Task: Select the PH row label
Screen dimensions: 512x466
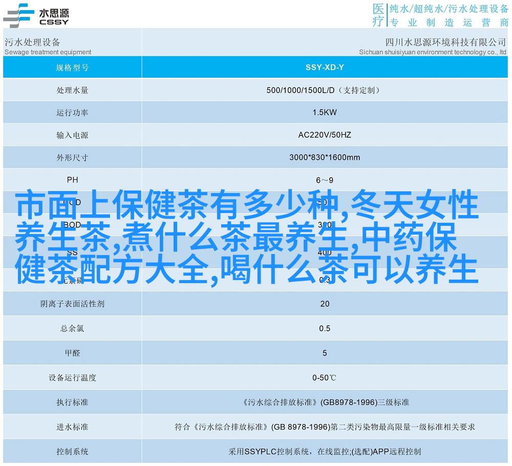Action: point(72,180)
